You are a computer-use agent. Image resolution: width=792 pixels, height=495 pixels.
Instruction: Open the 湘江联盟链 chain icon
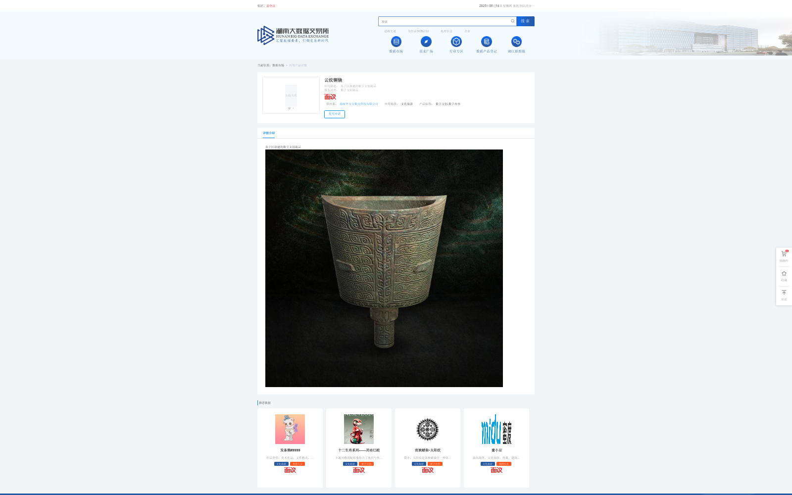tap(516, 42)
